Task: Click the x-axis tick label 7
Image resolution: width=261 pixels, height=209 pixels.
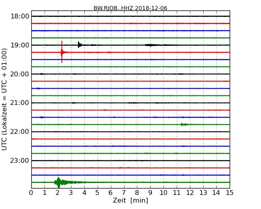Action: (x=124, y=193)
